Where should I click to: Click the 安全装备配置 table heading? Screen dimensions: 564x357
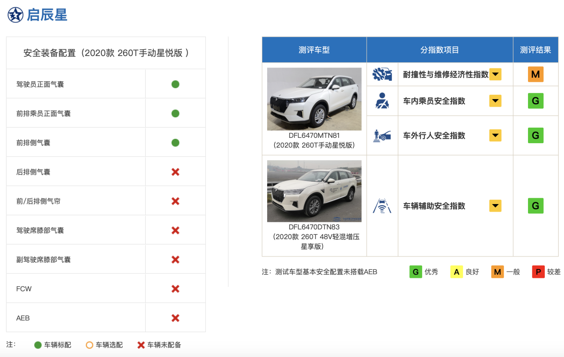coord(106,53)
